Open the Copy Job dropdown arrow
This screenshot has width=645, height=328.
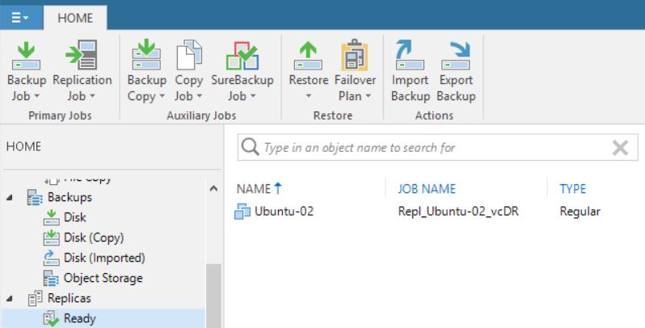tap(200, 96)
